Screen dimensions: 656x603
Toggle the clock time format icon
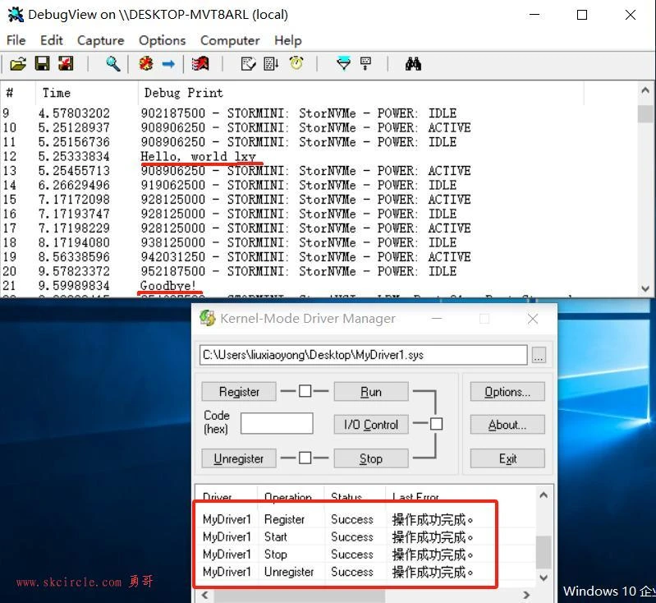tap(296, 64)
